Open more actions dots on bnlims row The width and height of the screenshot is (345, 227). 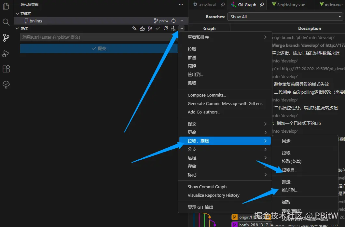(x=181, y=21)
